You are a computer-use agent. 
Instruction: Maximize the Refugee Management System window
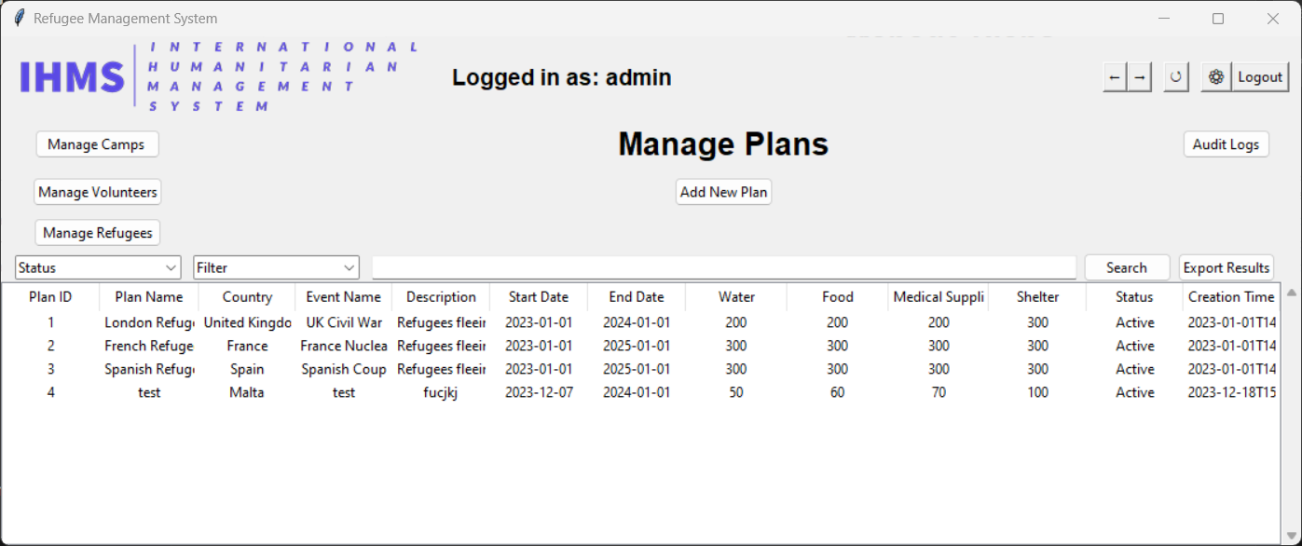(x=1218, y=18)
